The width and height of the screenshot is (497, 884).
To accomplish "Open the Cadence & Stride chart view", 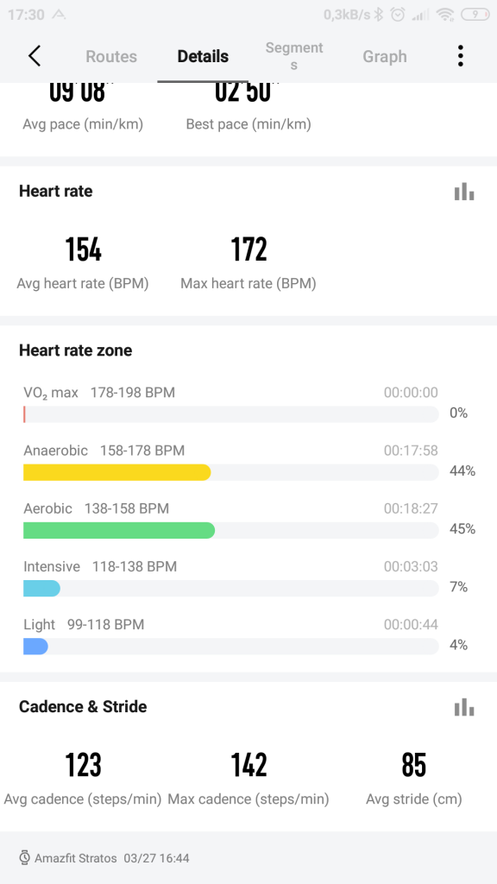I will pyautogui.click(x=464, y=708).
